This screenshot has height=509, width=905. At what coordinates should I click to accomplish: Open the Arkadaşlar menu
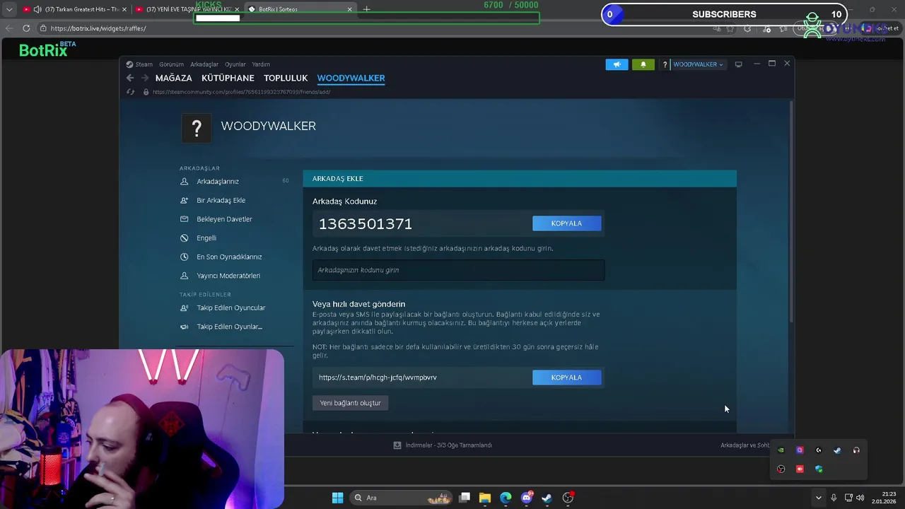(x=204, y=64)
